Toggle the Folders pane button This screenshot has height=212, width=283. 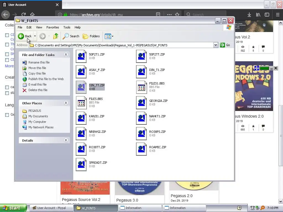[91, 36]
